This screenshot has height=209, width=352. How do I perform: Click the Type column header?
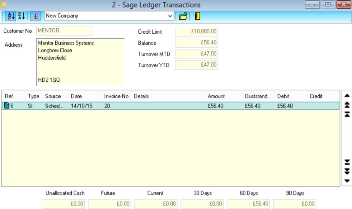[x=34, y=96]
